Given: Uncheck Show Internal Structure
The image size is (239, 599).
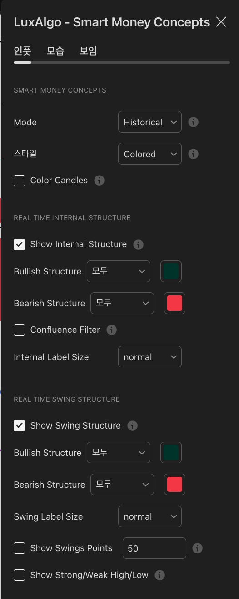Looking at the screenshot, I should 19,244.
